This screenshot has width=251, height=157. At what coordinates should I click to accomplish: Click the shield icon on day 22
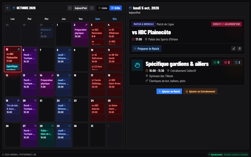pyautogui.click(x=69, y=101)
